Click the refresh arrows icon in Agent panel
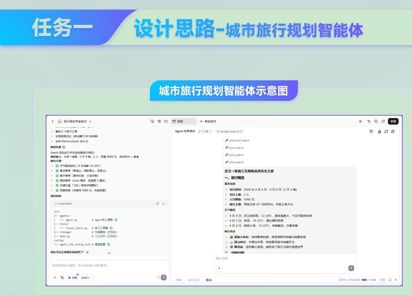This screenshot has height=295, width=412. click(x=386, y=131)
